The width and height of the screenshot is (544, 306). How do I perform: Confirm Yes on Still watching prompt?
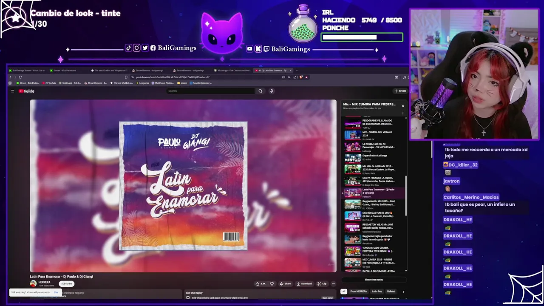56,292
